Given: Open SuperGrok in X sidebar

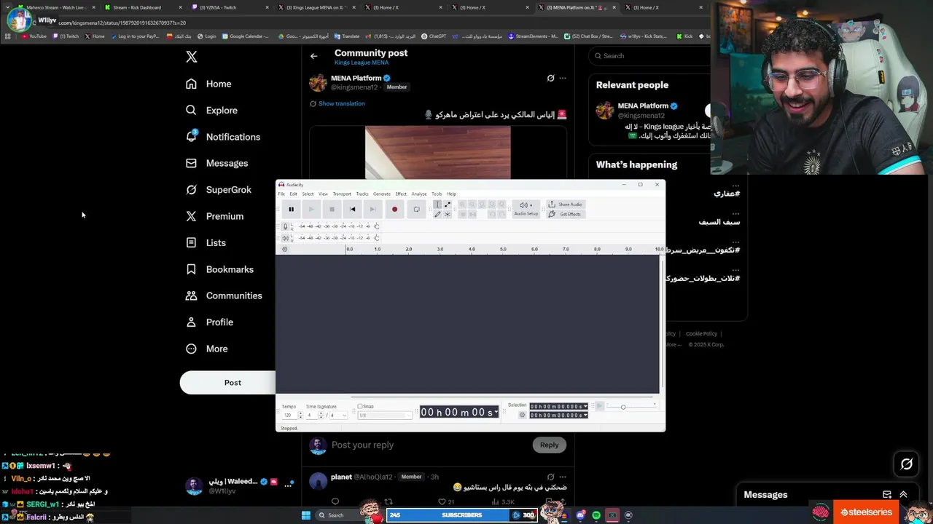Looking at the screenshot, I should [218, 190].
